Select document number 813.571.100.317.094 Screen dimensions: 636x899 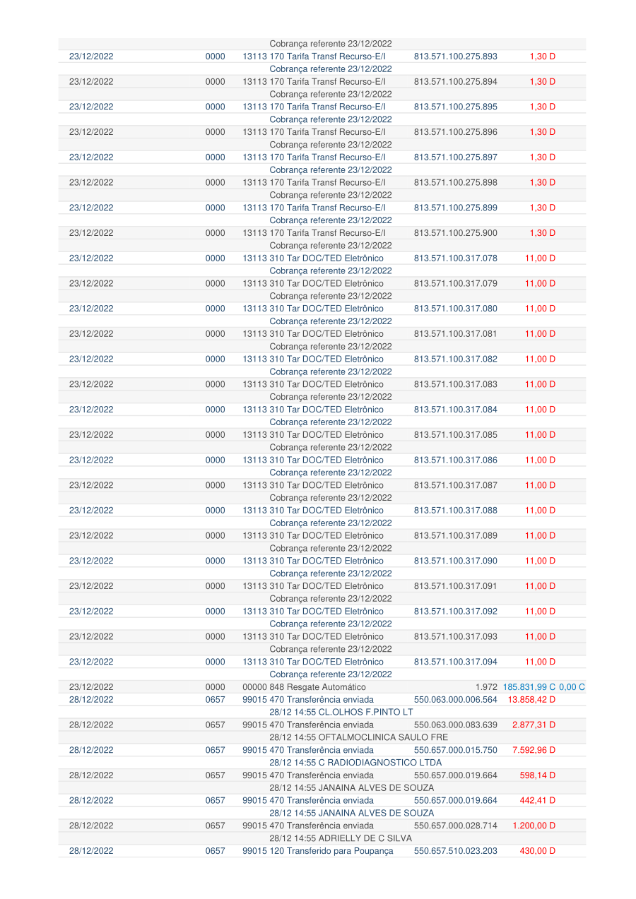pos(455,662)
